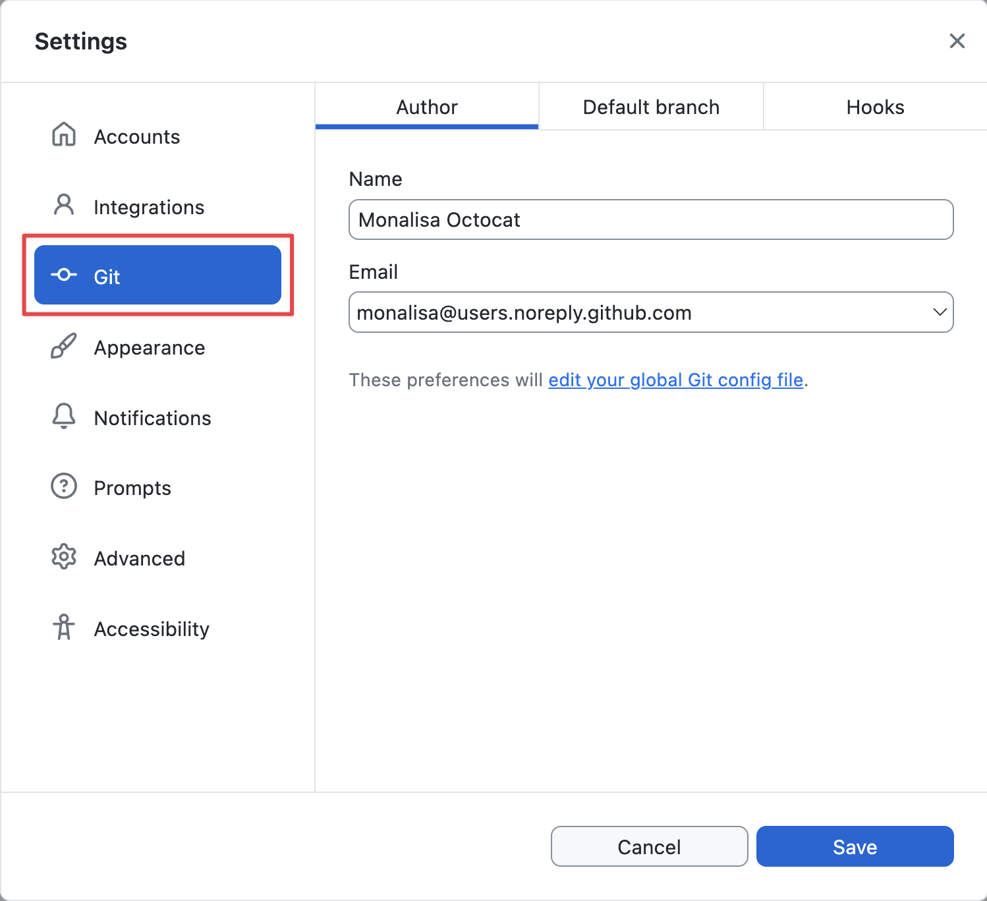The image size is (987, 901).
Task: Select the Accounts home icon
Action: (63, 135)
